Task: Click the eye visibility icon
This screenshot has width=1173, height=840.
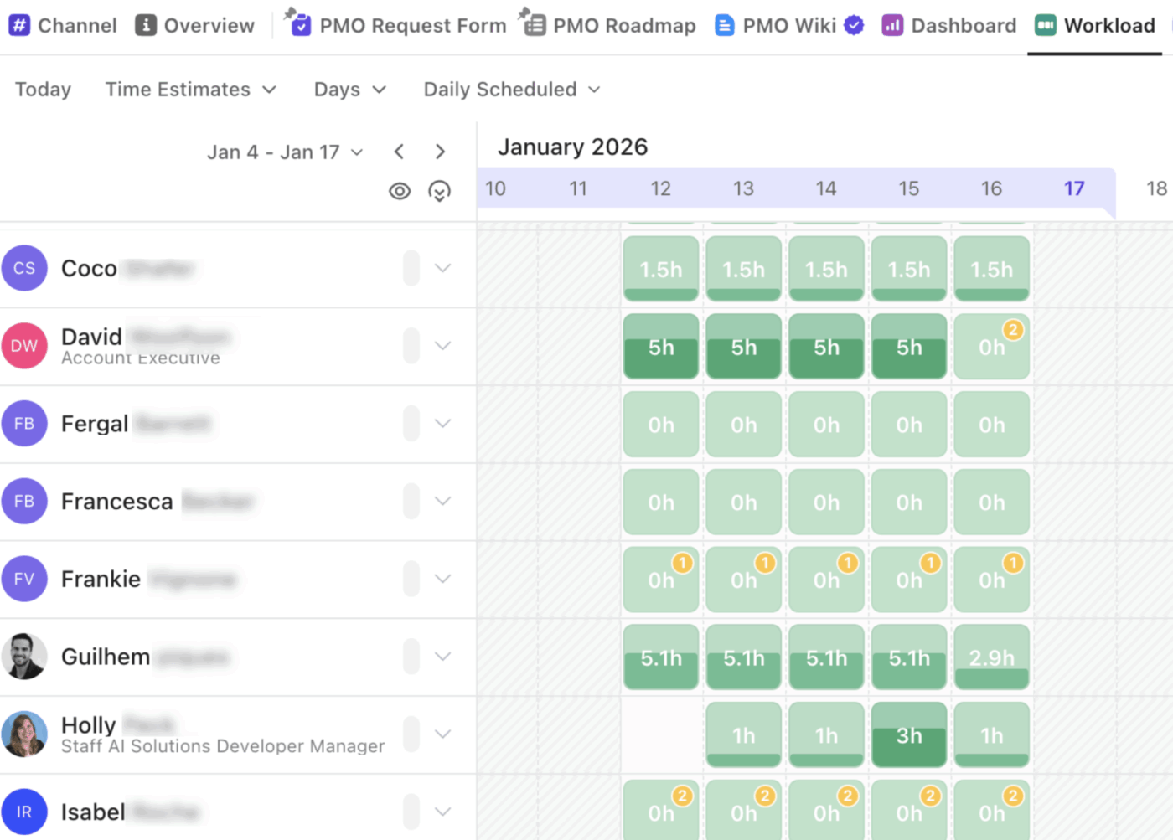Action: tap(400, 192)
